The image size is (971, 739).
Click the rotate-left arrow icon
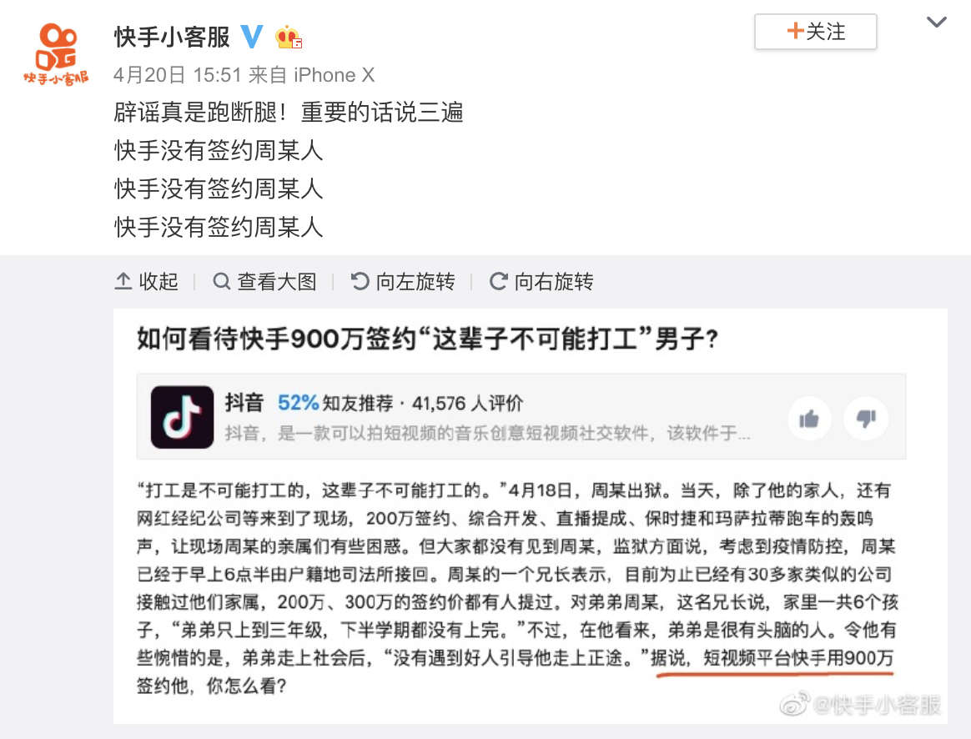click(360, 282)
